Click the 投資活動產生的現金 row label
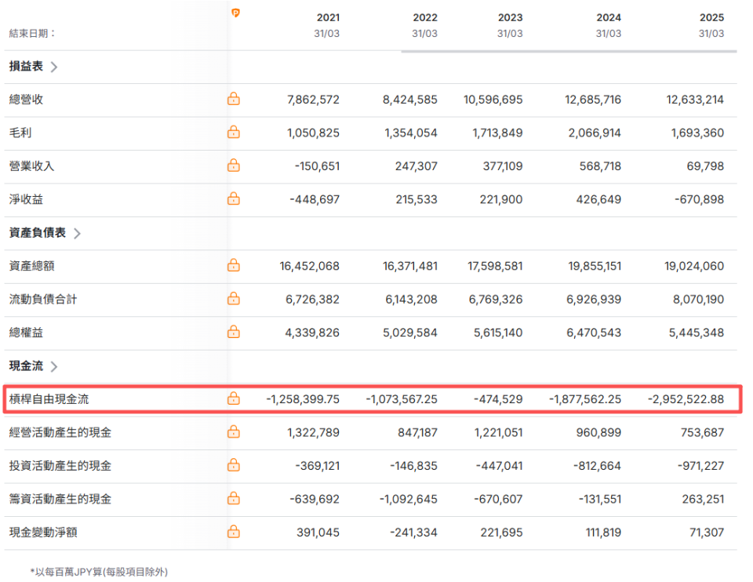753x582 pixels. point(60,466)
